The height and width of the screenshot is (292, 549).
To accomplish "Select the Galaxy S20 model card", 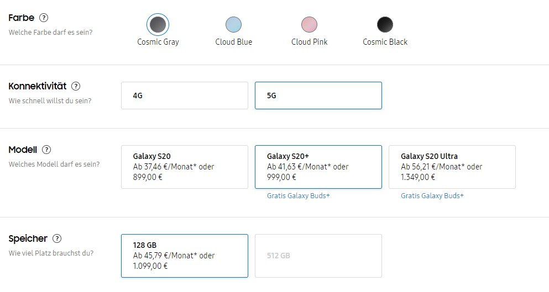I will coord(185,167).
